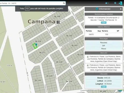The width and height of the screenshot is (124, 93).
Task: Click the Campana map title label
Action: [x=41, y=21]
